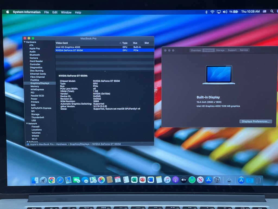Viewport: 278px width, 209px height.
Task: Collapse the Hardware section triangle
Action: [x=25, y=42]
